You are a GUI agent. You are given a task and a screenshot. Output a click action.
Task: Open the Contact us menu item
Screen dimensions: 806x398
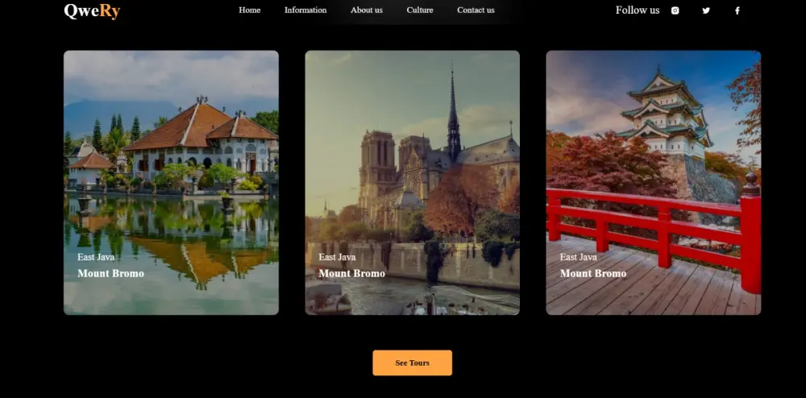476,10
